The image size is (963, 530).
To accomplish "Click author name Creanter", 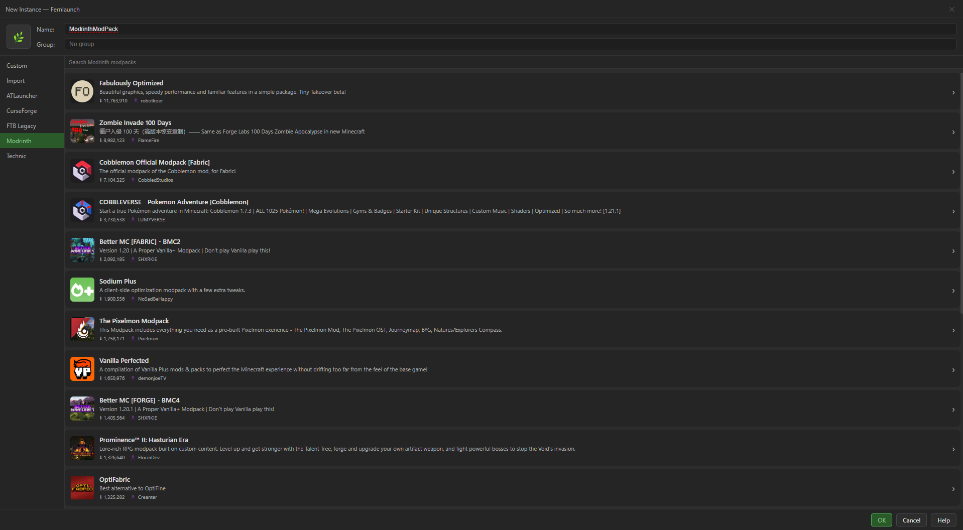I will pyautogui.click(x=148, y=497).
